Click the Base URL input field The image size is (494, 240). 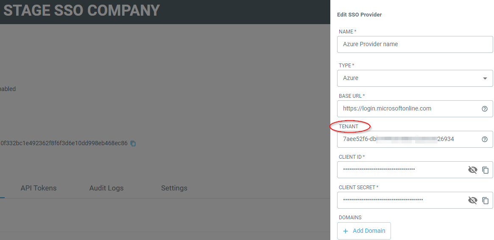coord(415,109)
